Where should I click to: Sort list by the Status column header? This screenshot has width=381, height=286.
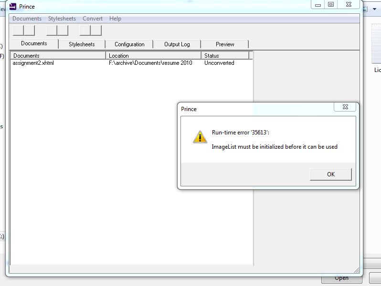pyautogui.click(x=225, y=56)
